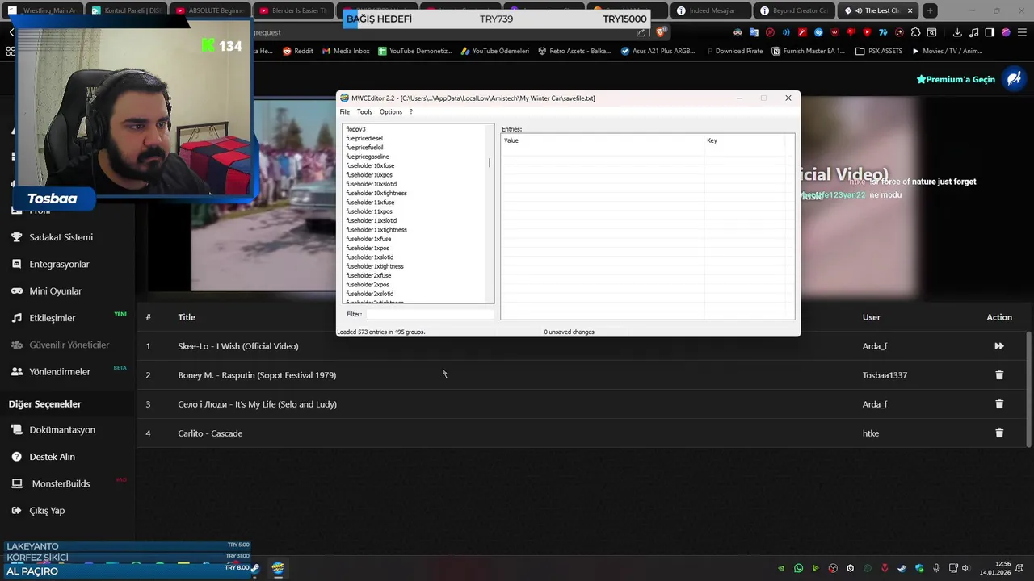Open the Brave Shields lion icon
This screenshot has width=1034, height=581.
coord(661,32)
